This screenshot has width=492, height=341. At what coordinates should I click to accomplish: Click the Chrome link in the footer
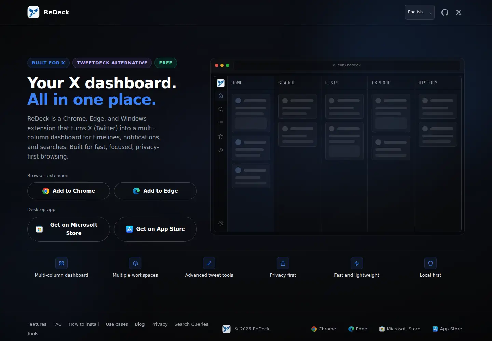pyautogui.click(x=324, y=329)
